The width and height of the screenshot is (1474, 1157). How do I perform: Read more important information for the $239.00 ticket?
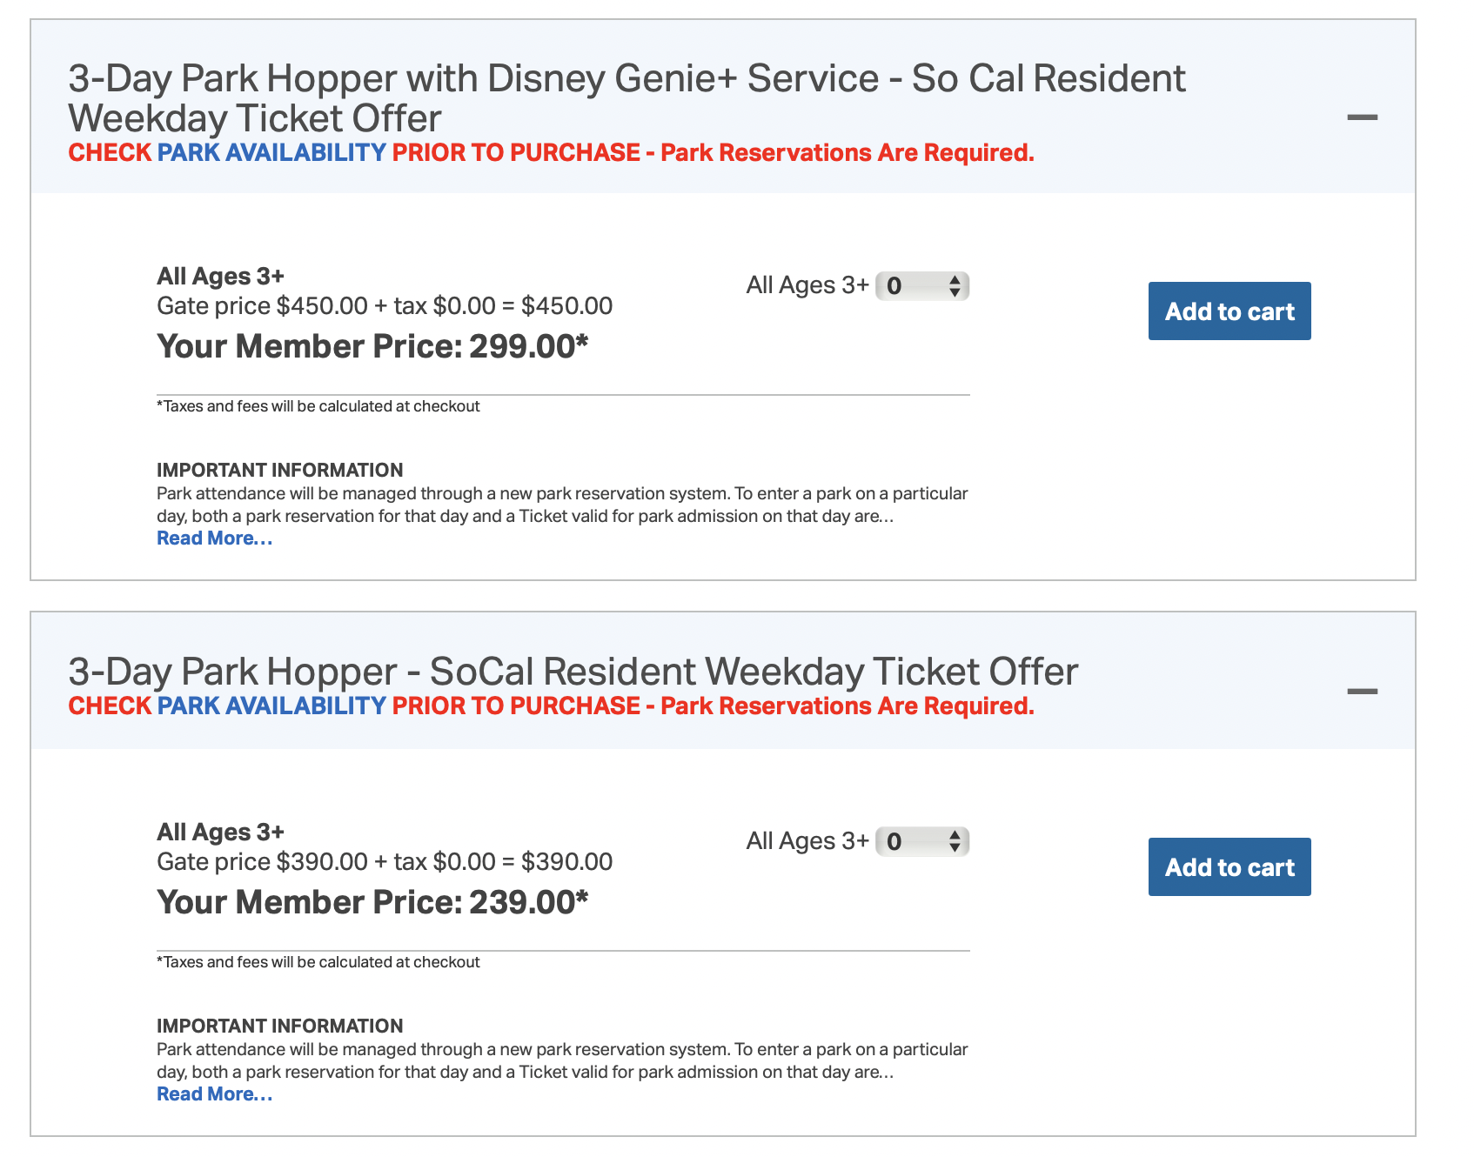pos(214,1094)
